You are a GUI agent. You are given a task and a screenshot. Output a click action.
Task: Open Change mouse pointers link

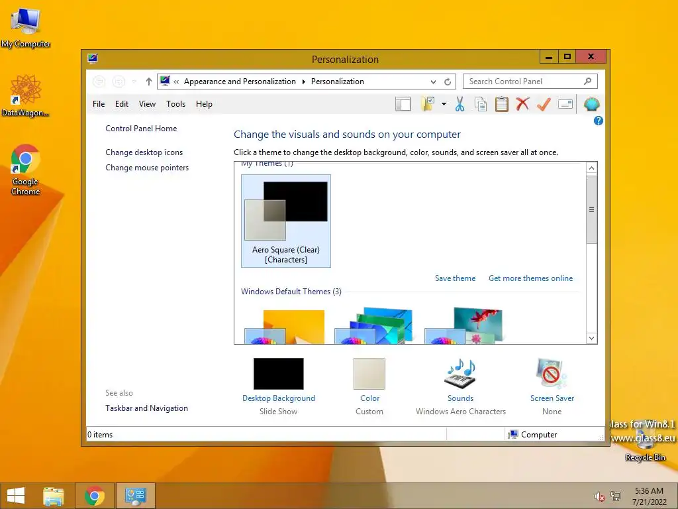(x=147, y=168)
